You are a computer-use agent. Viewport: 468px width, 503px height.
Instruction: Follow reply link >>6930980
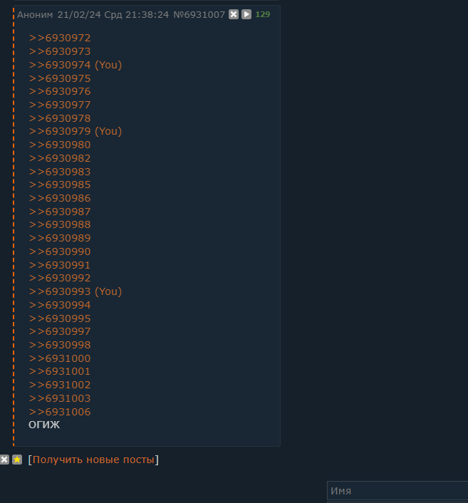point(60,145)
